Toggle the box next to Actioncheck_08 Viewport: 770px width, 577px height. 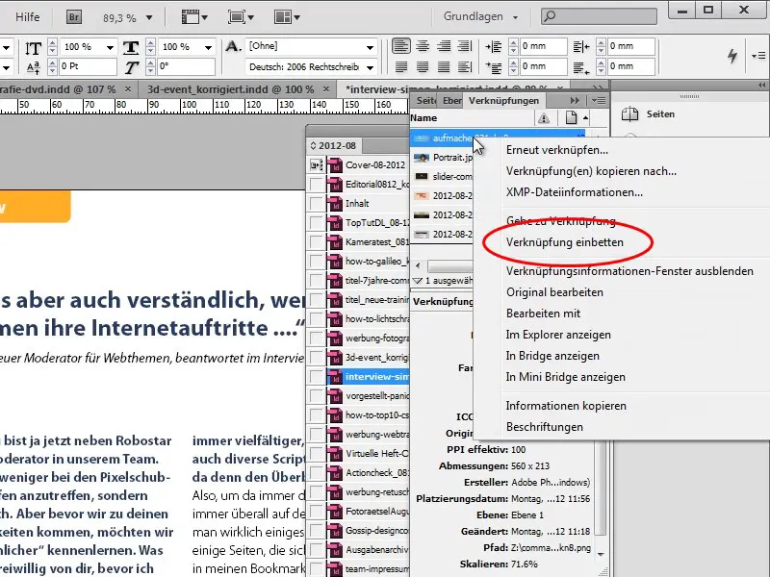(317, 473)
